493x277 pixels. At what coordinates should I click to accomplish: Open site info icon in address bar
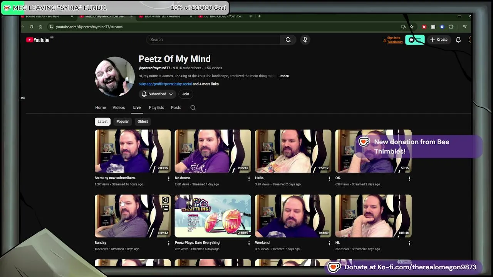point(51,27)
